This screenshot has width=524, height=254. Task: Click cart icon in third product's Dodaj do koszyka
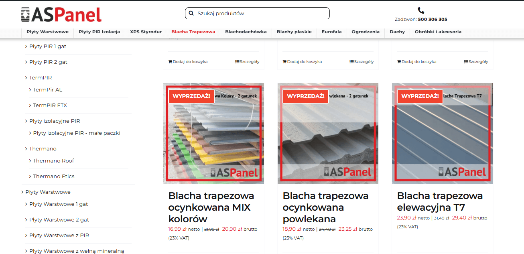click(399, 62)
